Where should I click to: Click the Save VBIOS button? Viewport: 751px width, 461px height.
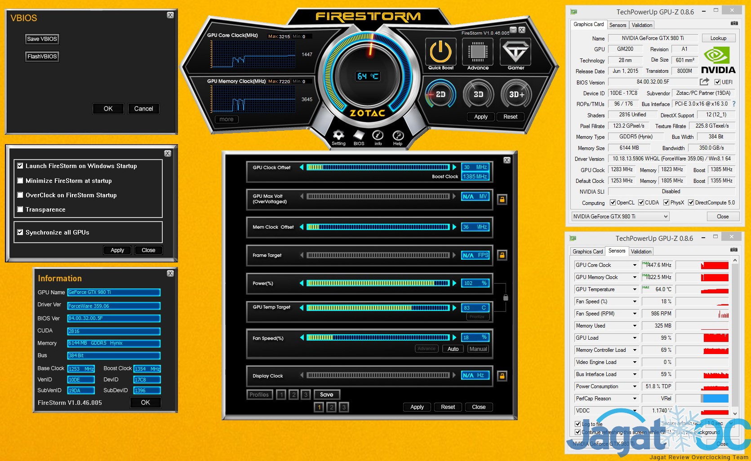point(42,39)
